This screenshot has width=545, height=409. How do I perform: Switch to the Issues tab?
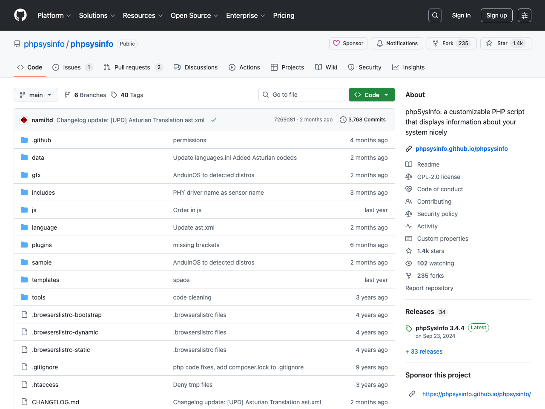72,67
